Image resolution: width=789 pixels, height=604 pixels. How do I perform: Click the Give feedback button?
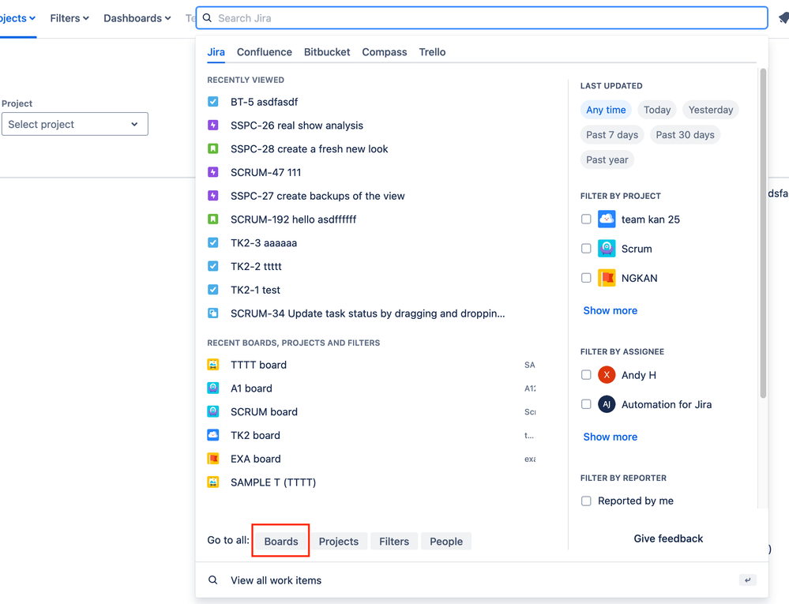coord(667,538)
